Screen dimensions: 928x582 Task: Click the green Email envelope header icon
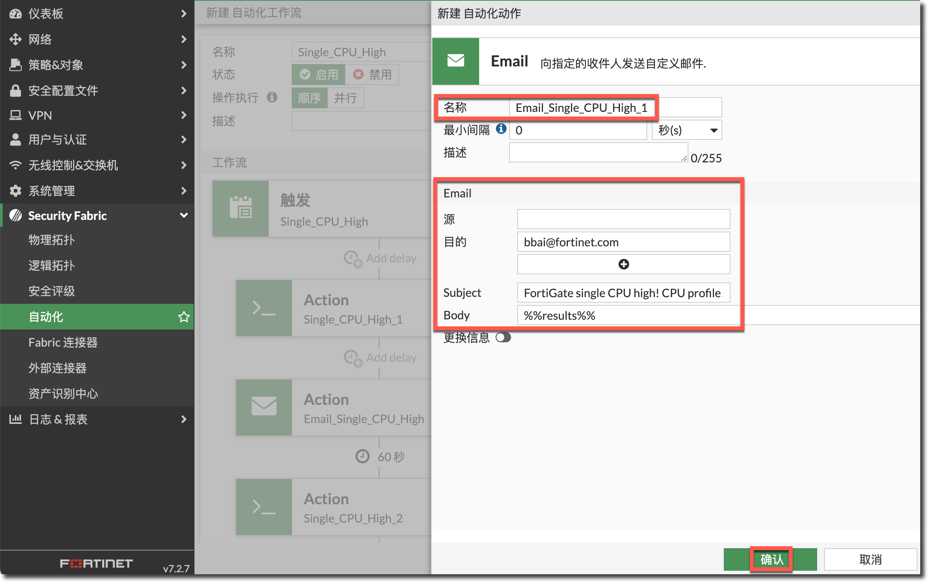(x=456, y=61)
